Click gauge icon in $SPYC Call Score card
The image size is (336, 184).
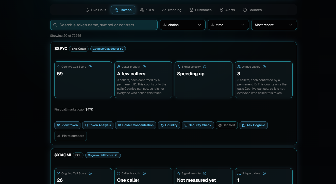(59, 67)
